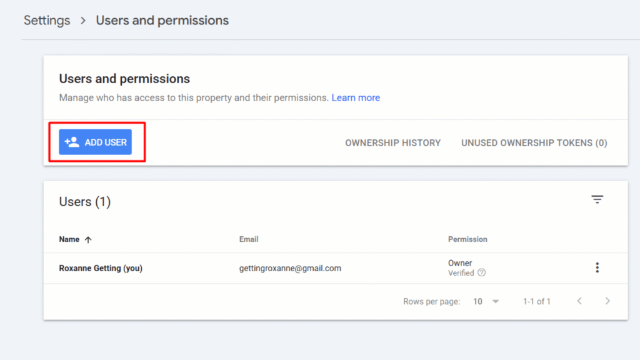Click the rows per page value 10

[477, 302]
